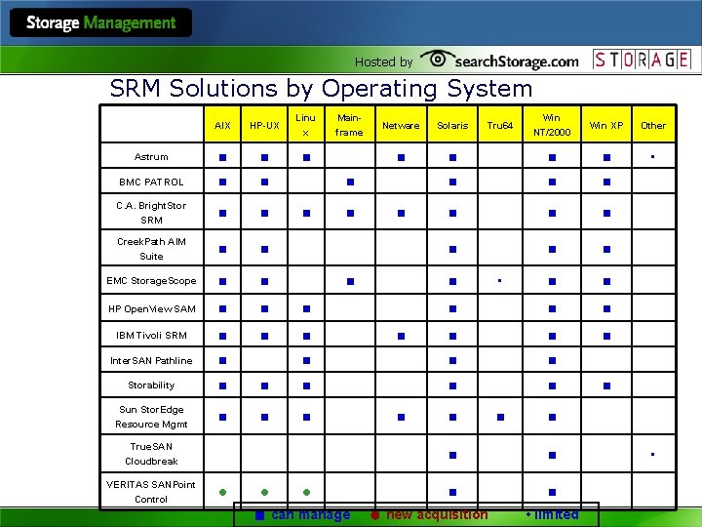Select the TrueSAN Cloudbreak row label
This screenshot has width=702, height=527.
[x=151, y=454]
